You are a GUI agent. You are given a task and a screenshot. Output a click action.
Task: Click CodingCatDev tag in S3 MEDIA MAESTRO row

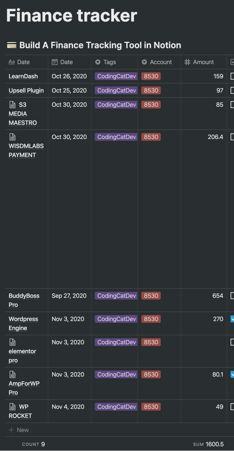(116, 105)
